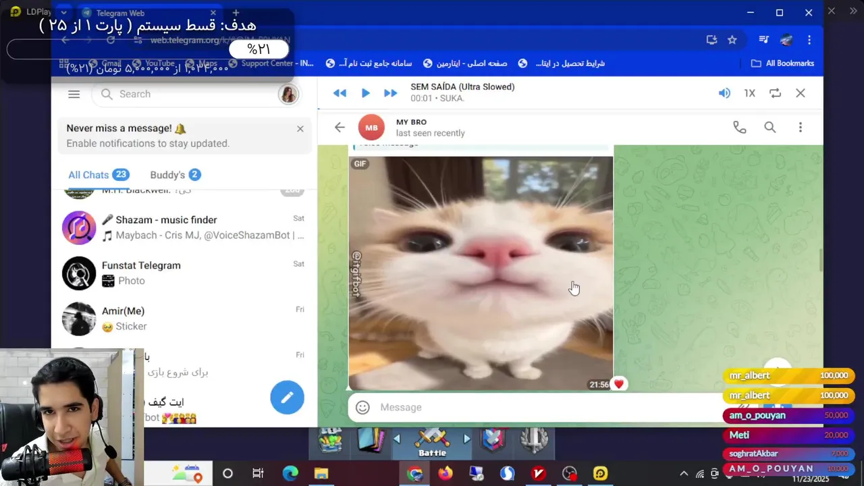This screenshot has height=486, width=864.
Task: Play the SEM SAÍDA track
Action: tap(365, 93)
